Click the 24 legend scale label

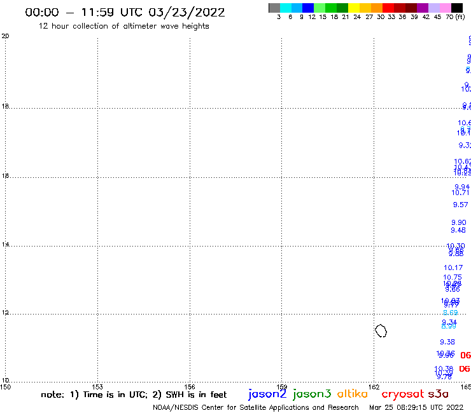pyautogui.click(x=357, y=17)
